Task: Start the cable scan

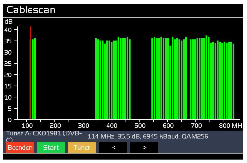Action: pos(51,148)
